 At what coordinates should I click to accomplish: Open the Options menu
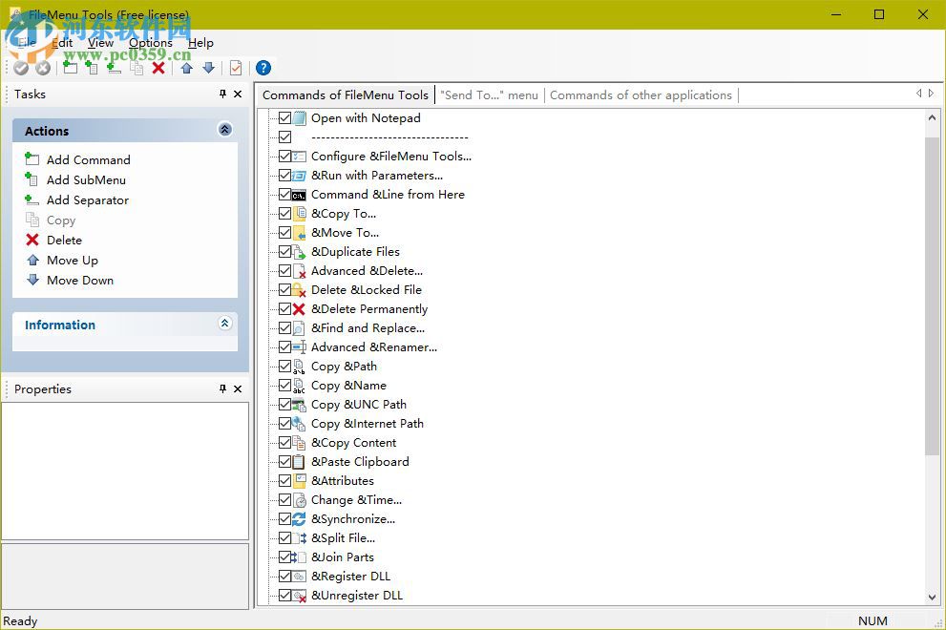coord(150,43)
